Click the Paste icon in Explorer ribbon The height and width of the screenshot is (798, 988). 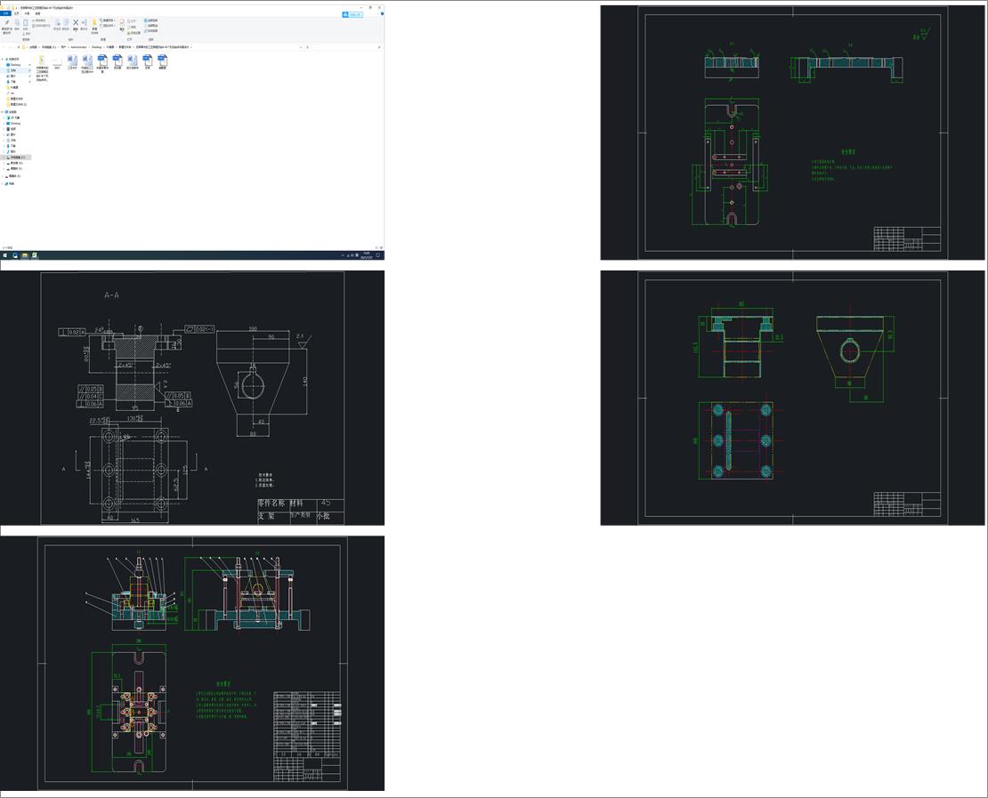click(x=25, y=23)
